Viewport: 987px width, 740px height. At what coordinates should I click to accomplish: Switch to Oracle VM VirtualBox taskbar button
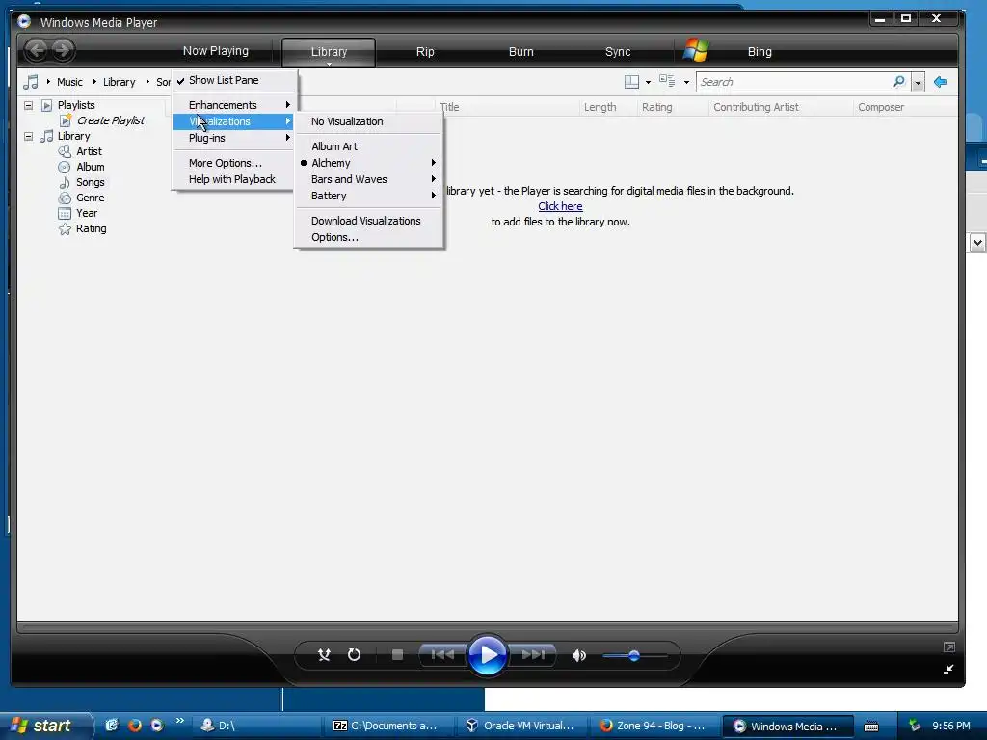(520, 726)
